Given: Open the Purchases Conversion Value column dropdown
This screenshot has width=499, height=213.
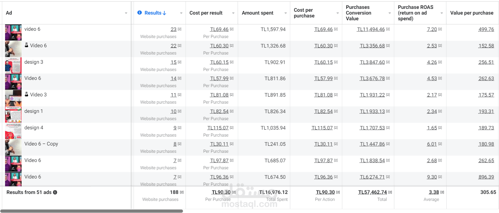Looking at the screenshot, I should tap(390, 13).
